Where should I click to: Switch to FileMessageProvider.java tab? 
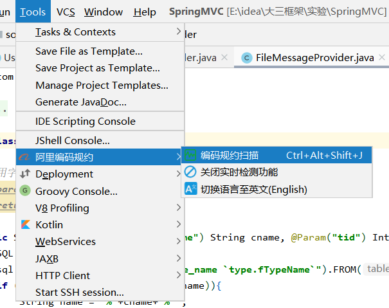pos(312,58)
